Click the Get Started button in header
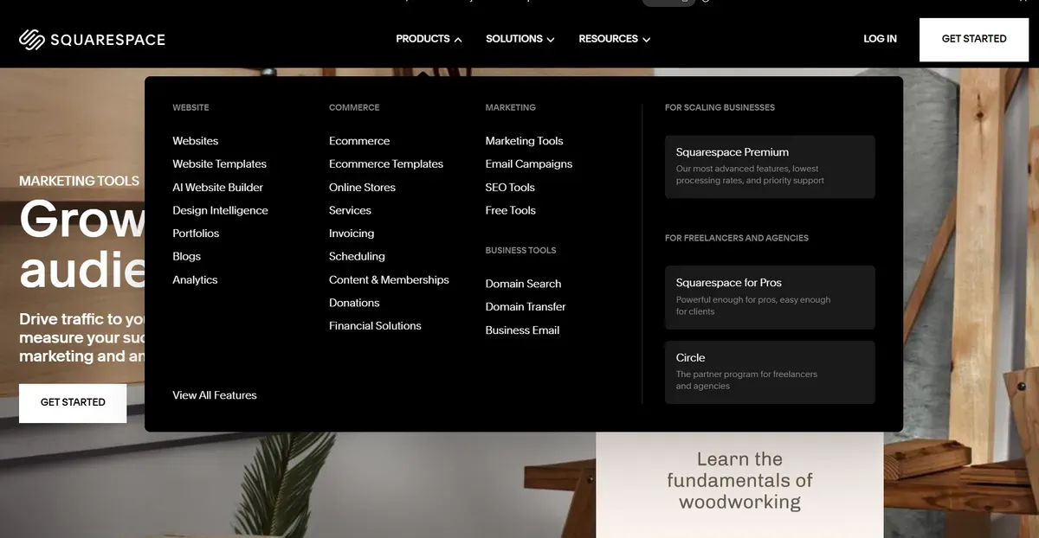The height and width of the screenshot is (538, 1039). point(974,39)
